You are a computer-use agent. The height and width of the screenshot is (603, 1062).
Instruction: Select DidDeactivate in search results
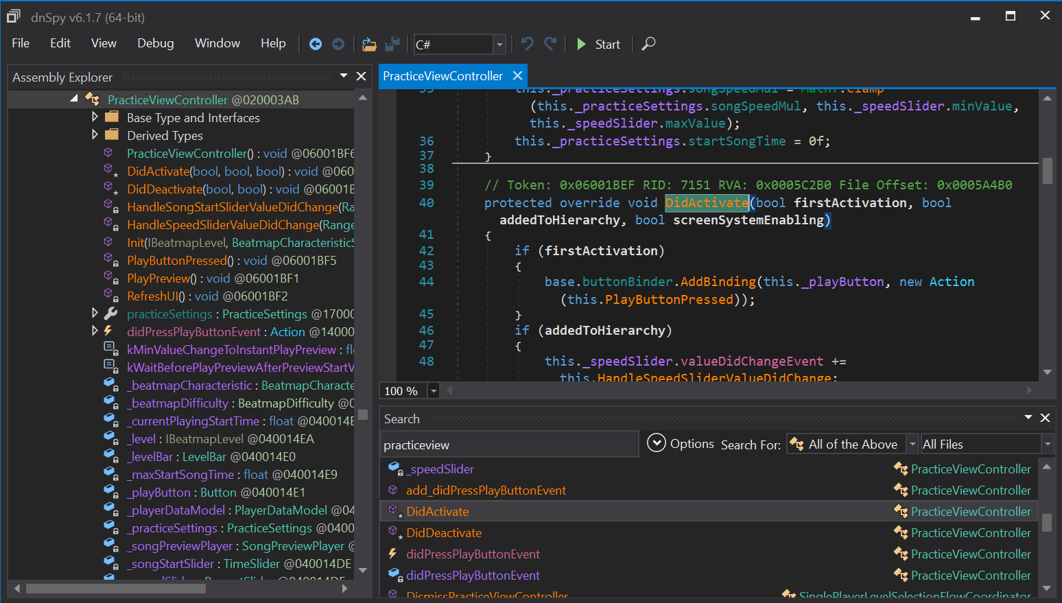(x=444, y=533)
